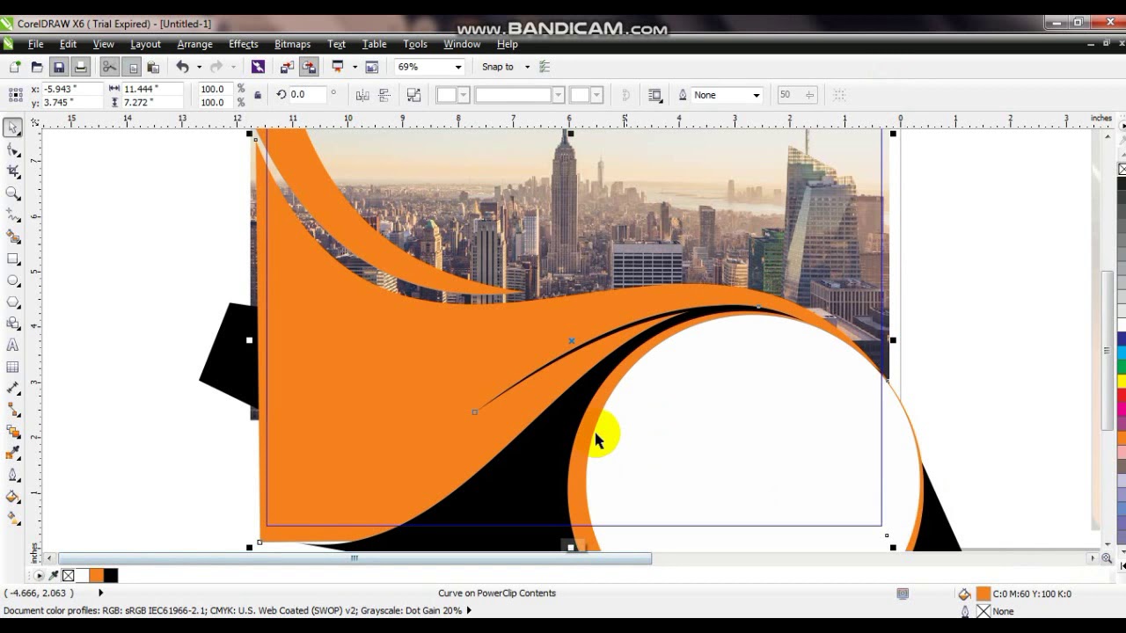
Task: Open the Bitmaps menu
Action: coord(292,44)
